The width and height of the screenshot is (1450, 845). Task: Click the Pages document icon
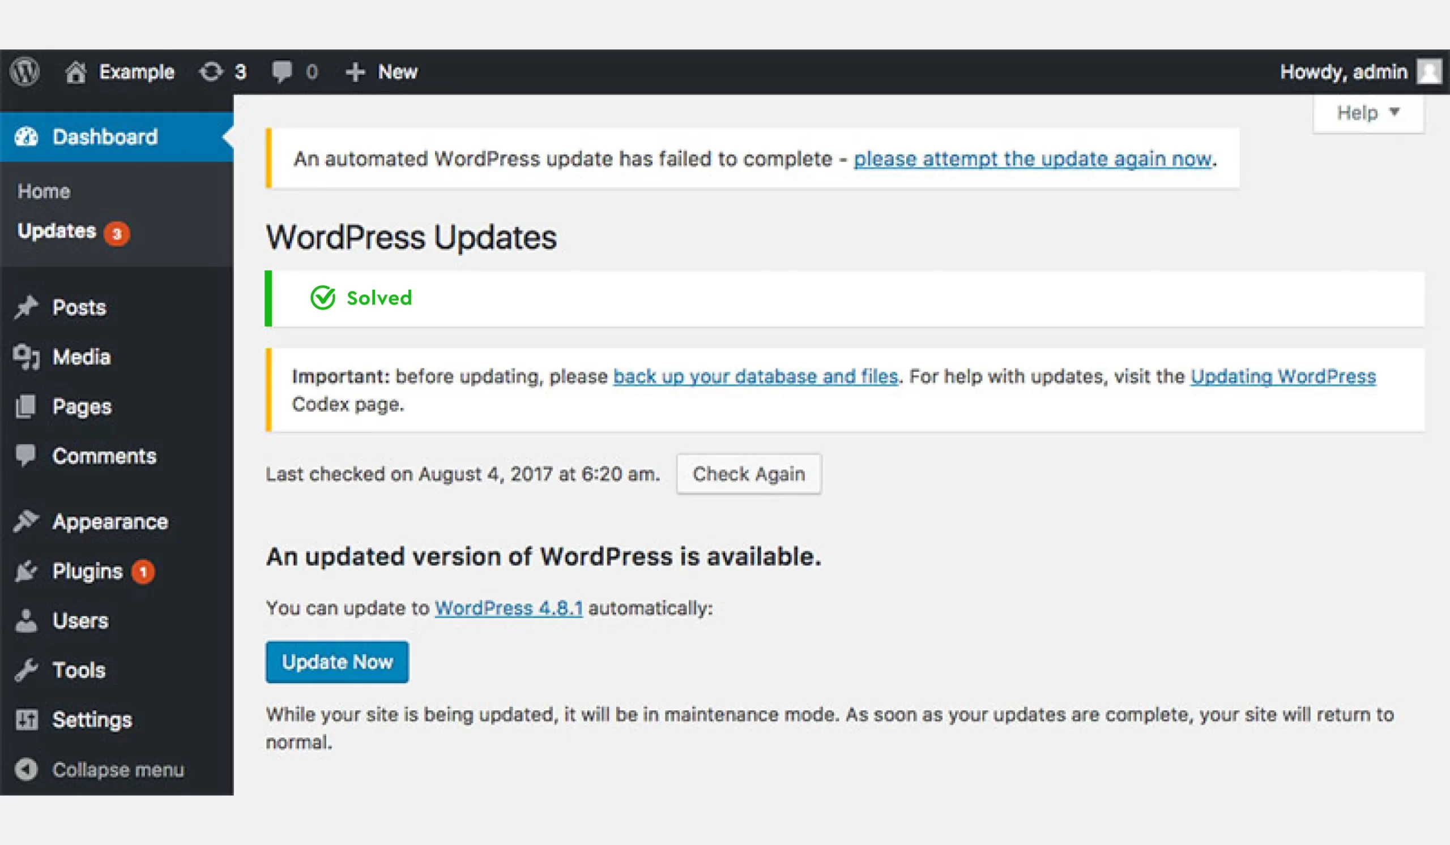[x=25, y=406]
